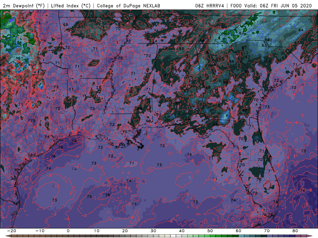
Task: Click the "Lifted Index (°C)" title label
Action: (71, 6)
